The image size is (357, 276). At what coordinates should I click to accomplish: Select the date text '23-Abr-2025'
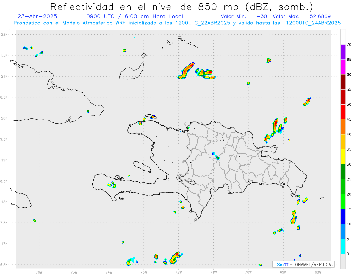37,17
